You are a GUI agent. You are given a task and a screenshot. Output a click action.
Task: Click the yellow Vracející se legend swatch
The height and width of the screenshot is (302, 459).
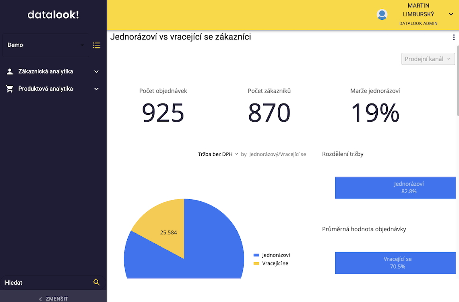click(256, 263)
